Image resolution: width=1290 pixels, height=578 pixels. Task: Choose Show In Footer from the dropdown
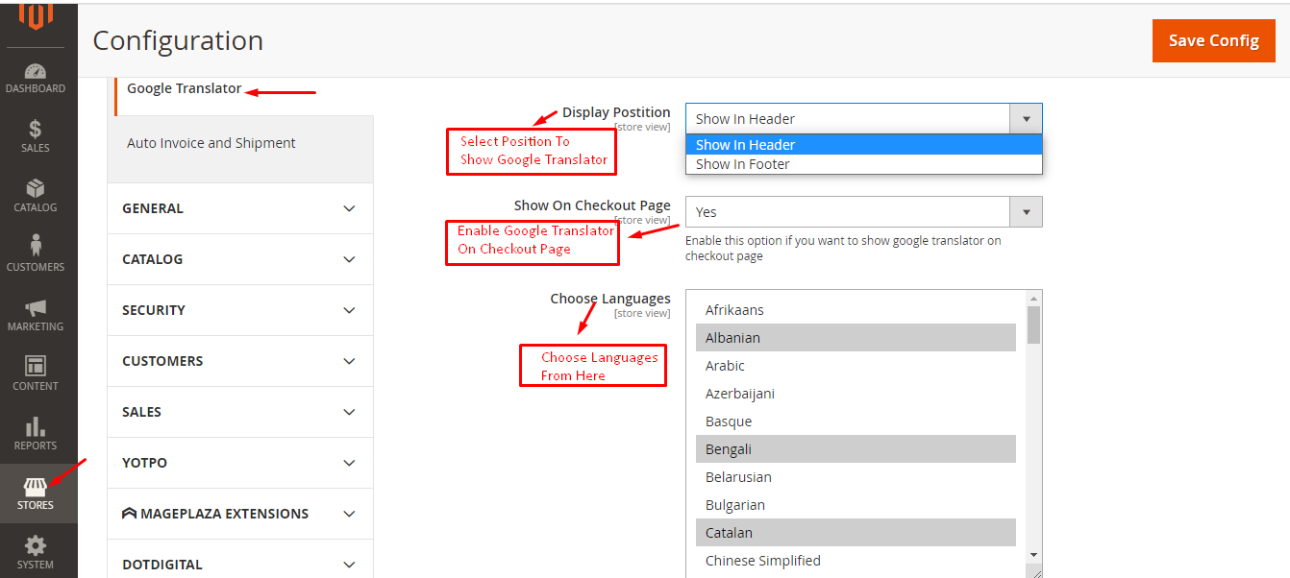point(863,163)
